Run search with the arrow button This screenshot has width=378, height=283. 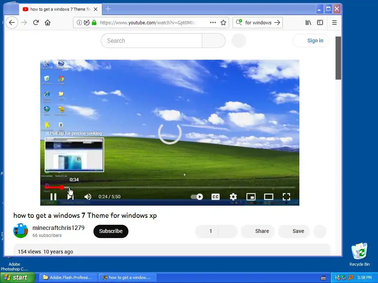pos(278,22)
